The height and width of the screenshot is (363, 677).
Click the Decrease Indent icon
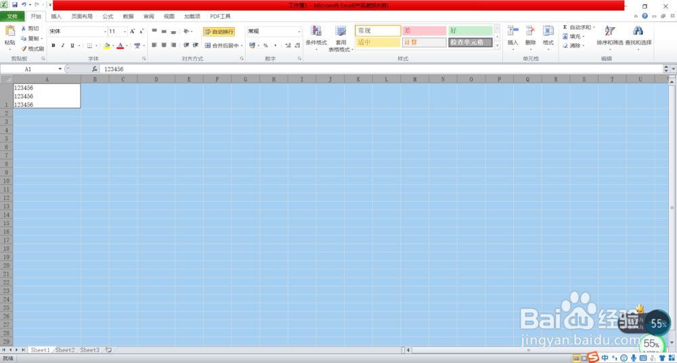click(x=186, y=45)
